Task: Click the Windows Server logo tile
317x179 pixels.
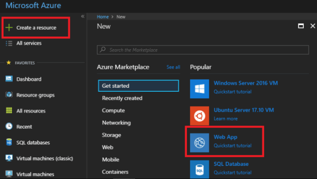Action: pyautogui.click(x=199, y=89)
